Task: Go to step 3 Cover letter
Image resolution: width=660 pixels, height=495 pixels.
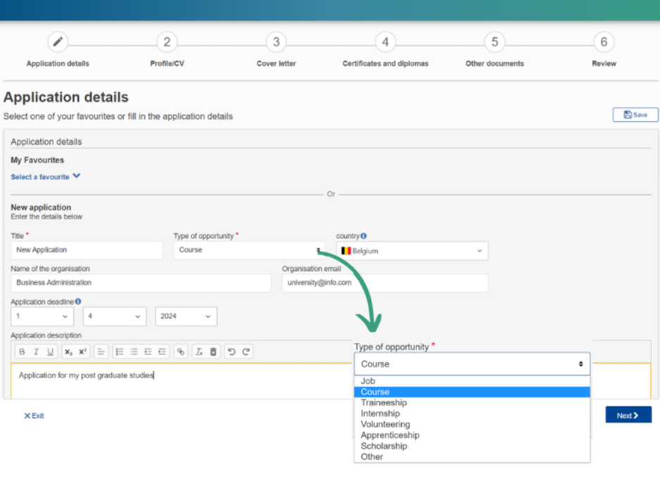Action: (276, 41)
